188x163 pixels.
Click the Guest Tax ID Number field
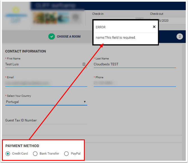pyautogui.click(x=46, y=120)
